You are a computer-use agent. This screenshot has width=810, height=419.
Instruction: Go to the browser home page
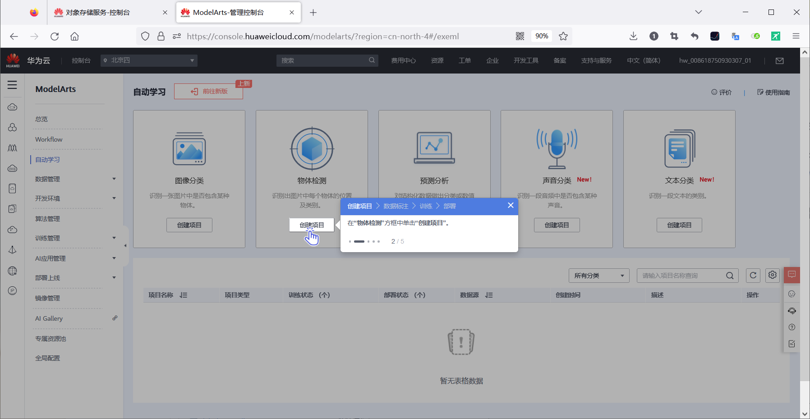pos(75,37)
